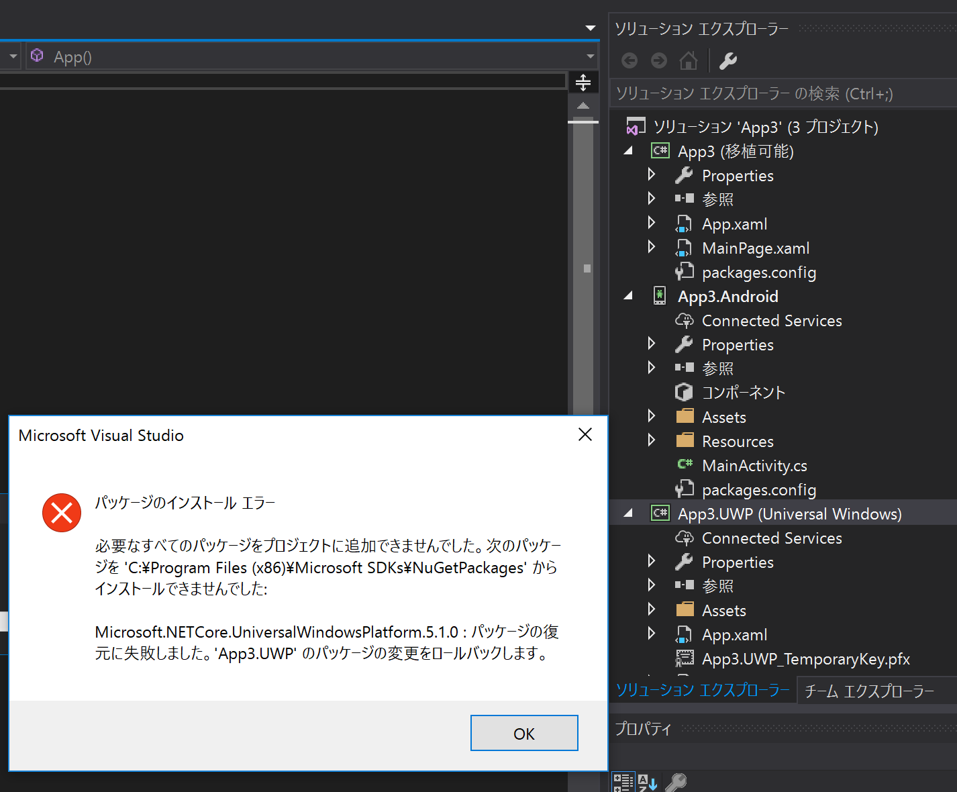Expand App.xaml under App3.UWP

click(652, 633)
